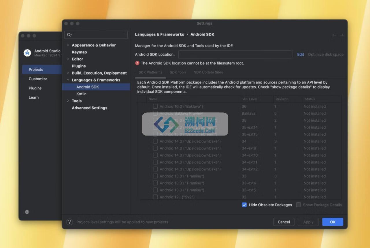
Task: Click the Cancel button
Action: tap(284, 222)
